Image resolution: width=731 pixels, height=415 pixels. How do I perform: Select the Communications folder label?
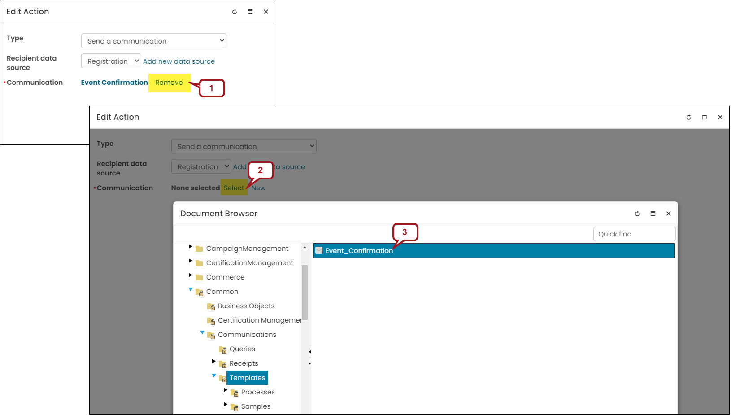click(247, 335)
